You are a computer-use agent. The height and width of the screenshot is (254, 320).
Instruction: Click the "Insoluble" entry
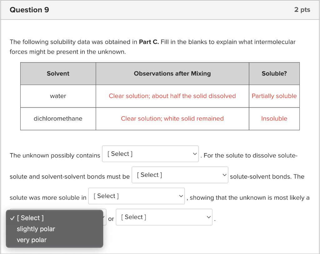point(274,119)
